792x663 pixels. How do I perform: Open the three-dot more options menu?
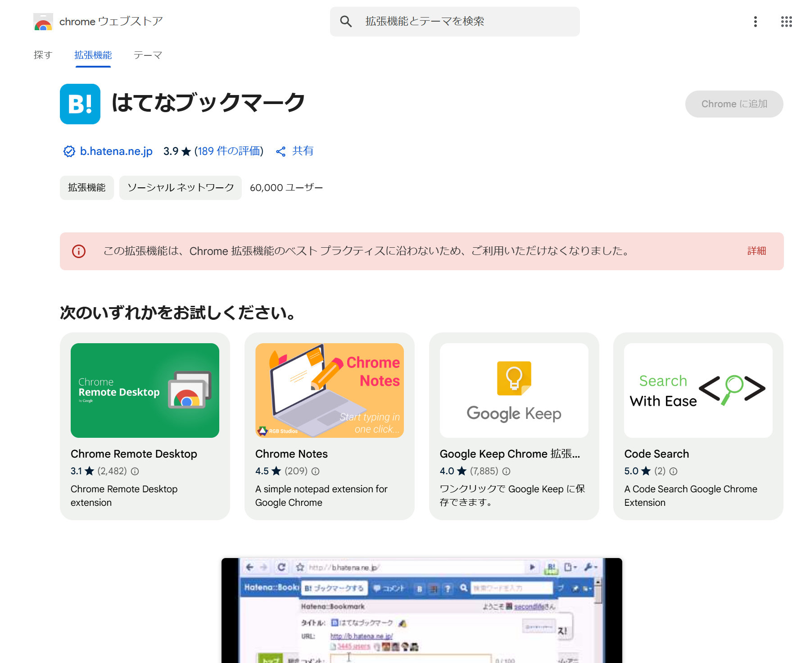(755, 22)
